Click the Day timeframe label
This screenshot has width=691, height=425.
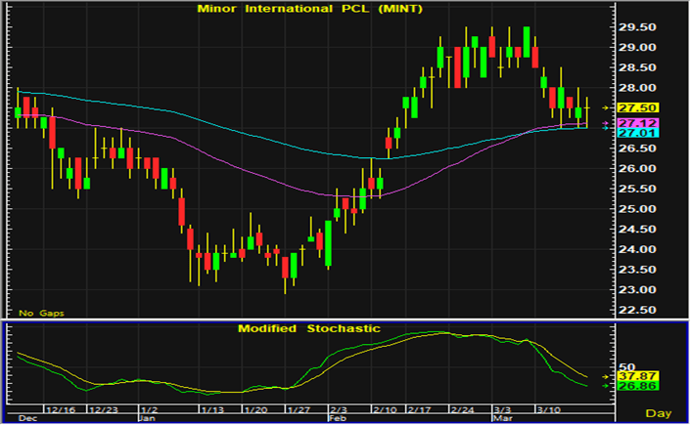[658, 415]
